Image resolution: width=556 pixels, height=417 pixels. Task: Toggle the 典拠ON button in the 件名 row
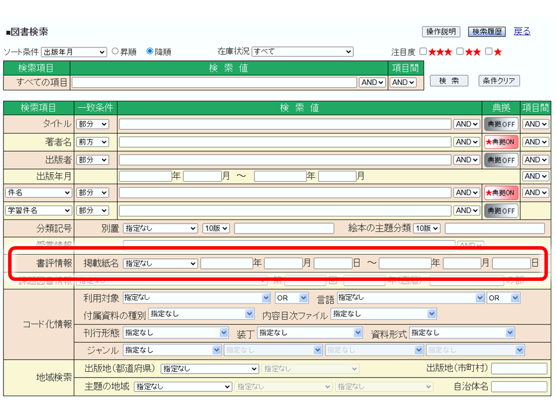click(x=500, y=192)
